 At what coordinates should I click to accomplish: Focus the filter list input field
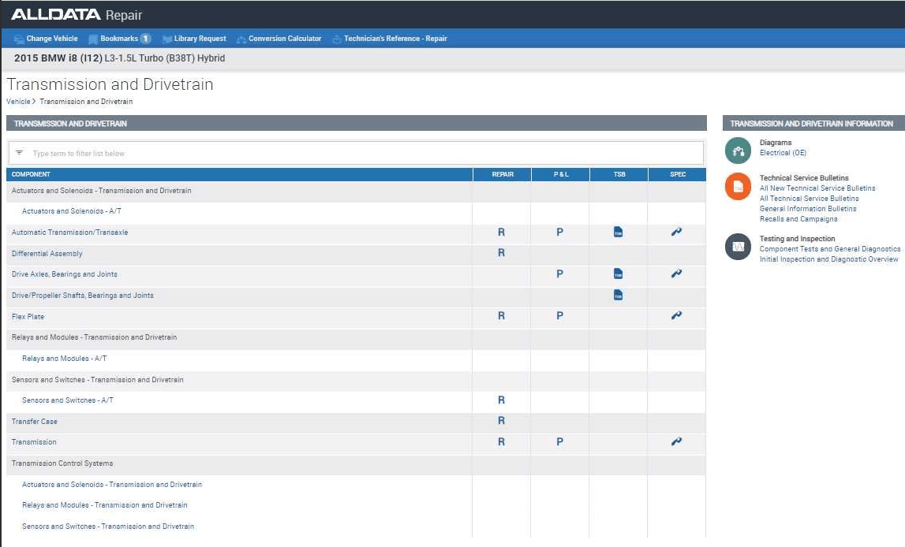pos(356,154)
